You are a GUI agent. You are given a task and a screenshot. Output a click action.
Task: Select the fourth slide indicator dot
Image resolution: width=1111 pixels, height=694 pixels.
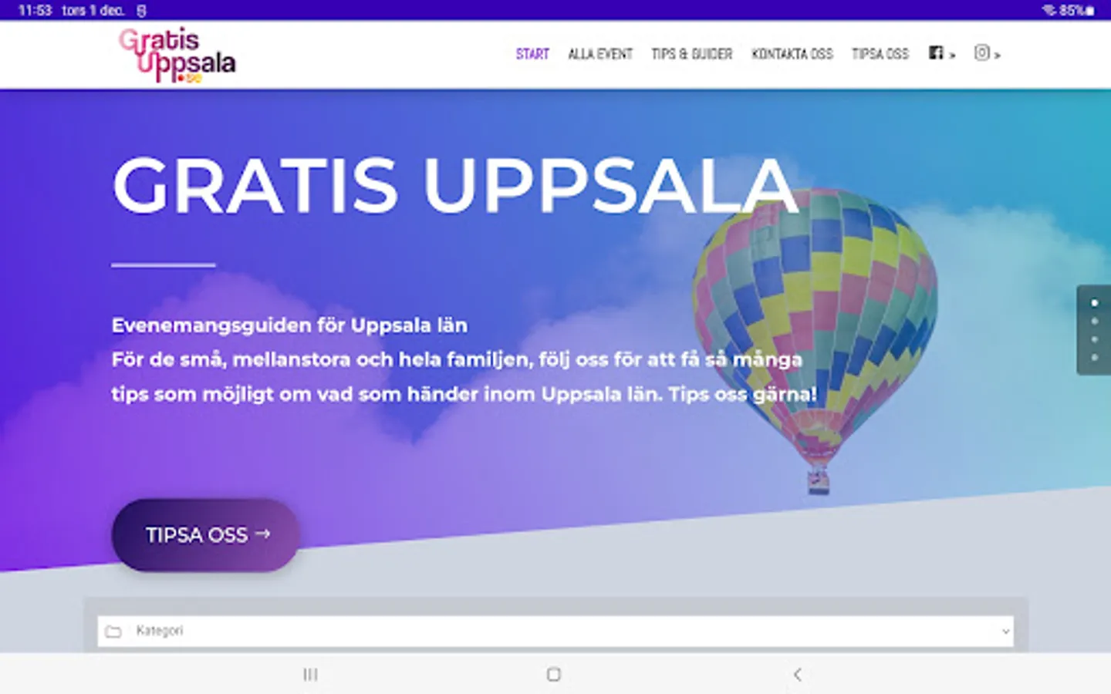[x=1094, y=358]
